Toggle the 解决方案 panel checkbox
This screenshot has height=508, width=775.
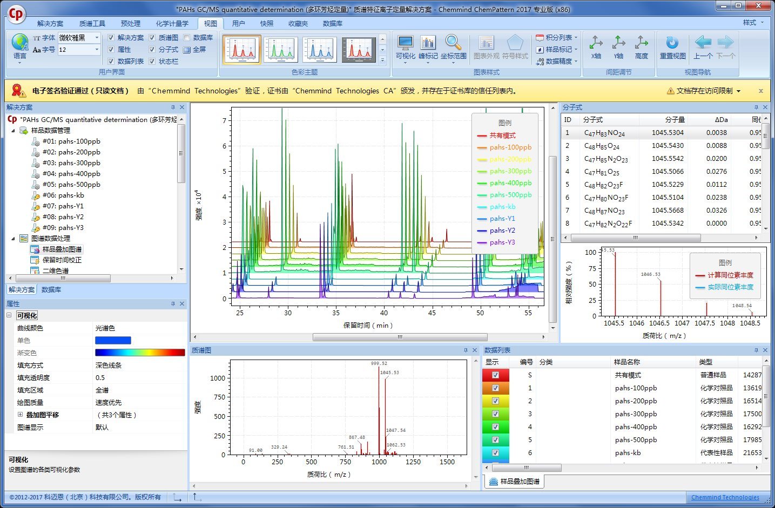pyautogui.click(x=111, y=38)
